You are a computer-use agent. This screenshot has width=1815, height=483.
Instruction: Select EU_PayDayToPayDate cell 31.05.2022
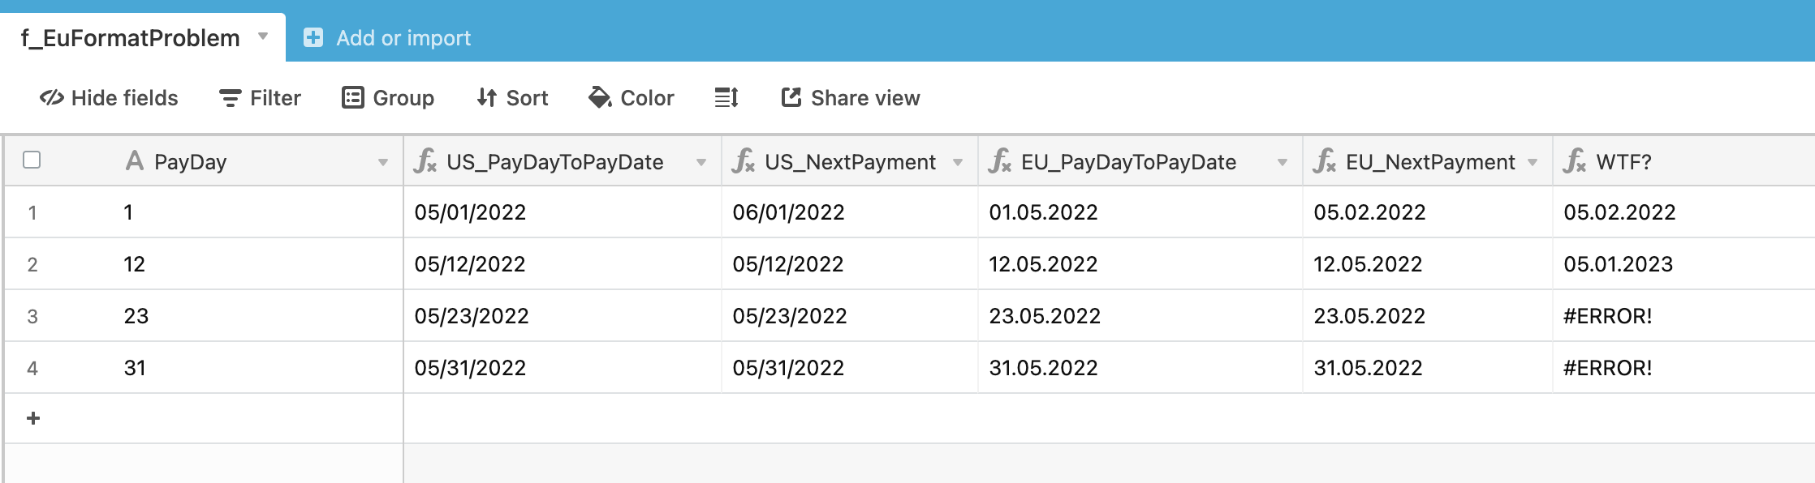tap(1140, 367)
